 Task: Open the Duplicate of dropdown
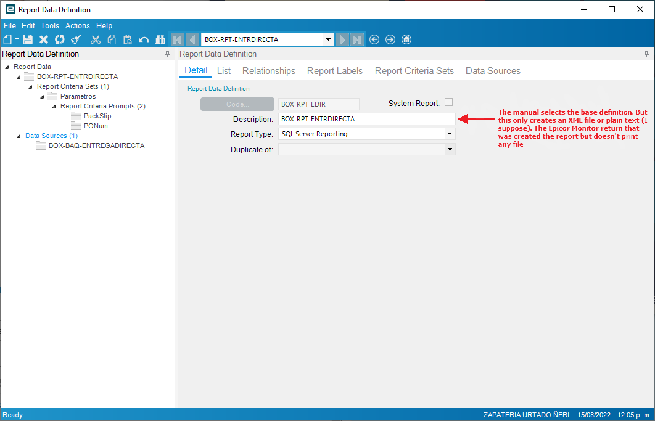450,149
